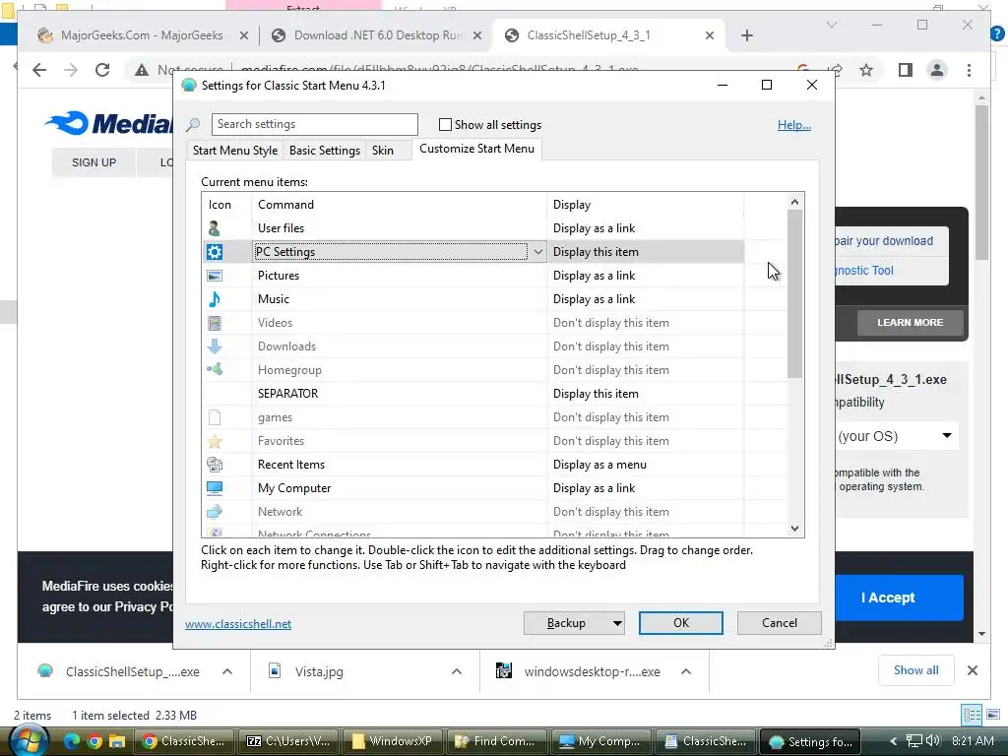Close the ClassicShellSetup_4_3_1 browser tab
Viewport: 1008px width, 756px height.
coord(709,35)
